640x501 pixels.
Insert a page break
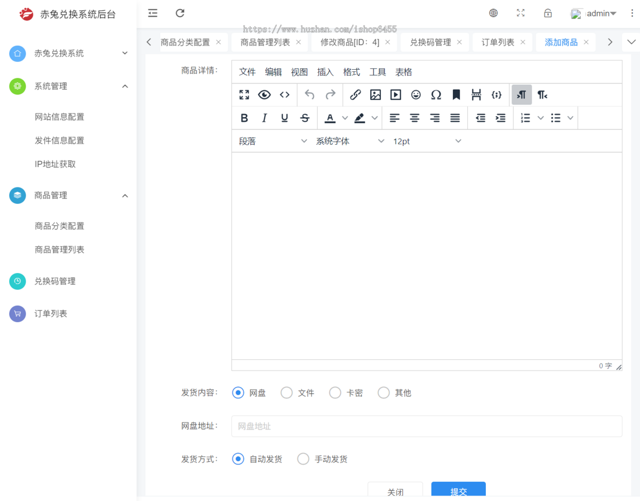click(476, 95)
